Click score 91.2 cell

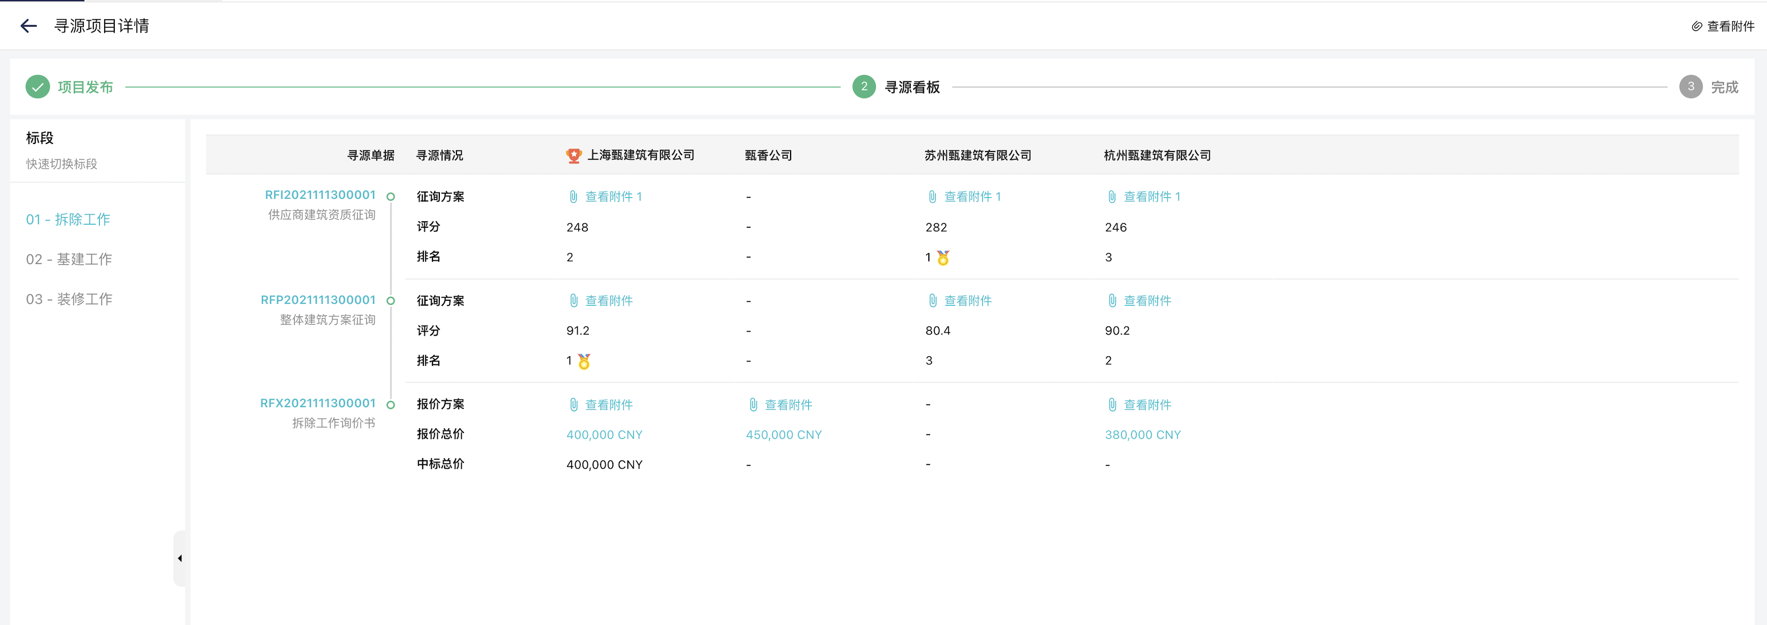coord(578,331)
